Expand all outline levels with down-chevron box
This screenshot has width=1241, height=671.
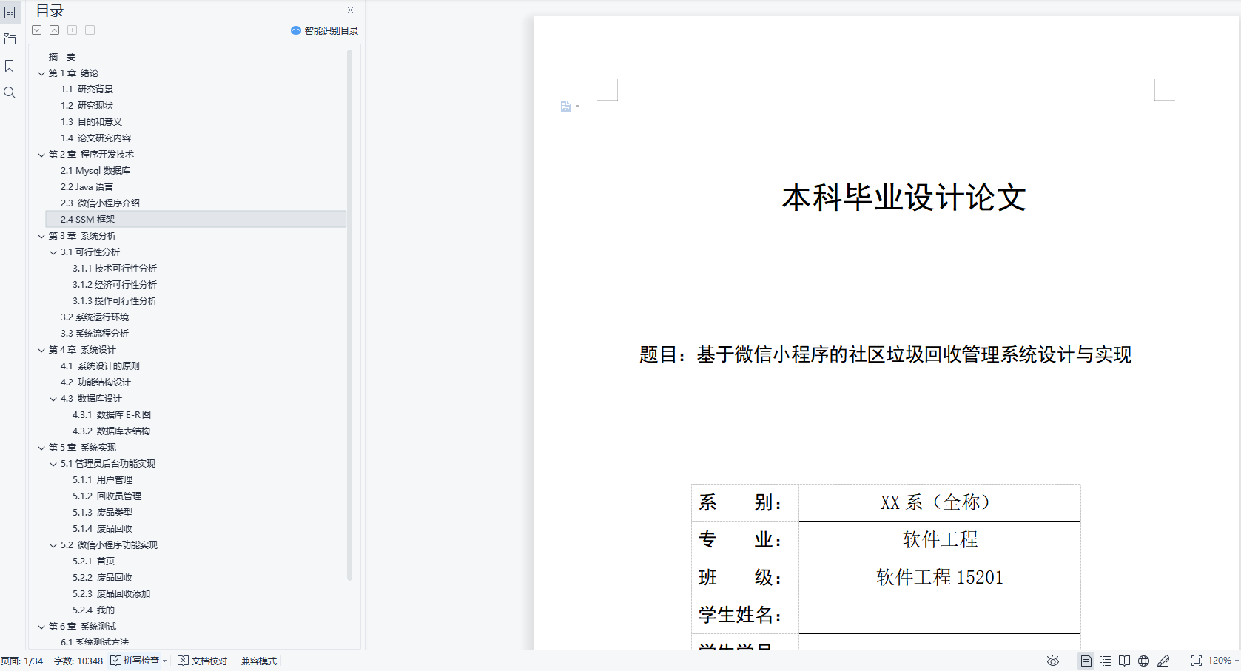point(37,30)
